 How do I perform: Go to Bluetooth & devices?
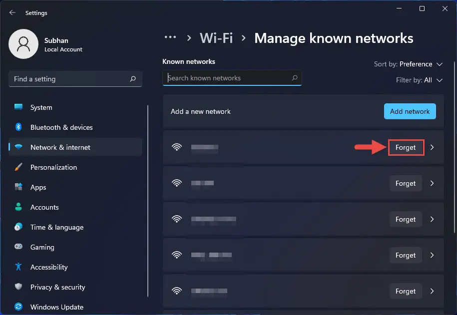[x=75, y=127]
